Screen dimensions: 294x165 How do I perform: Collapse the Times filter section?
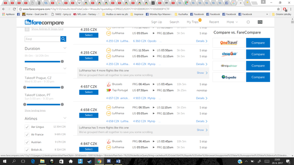(x=65, y=69)
